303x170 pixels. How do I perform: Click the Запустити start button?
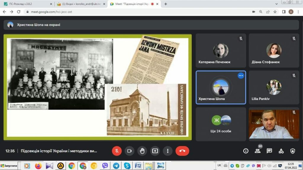(9, 166)
